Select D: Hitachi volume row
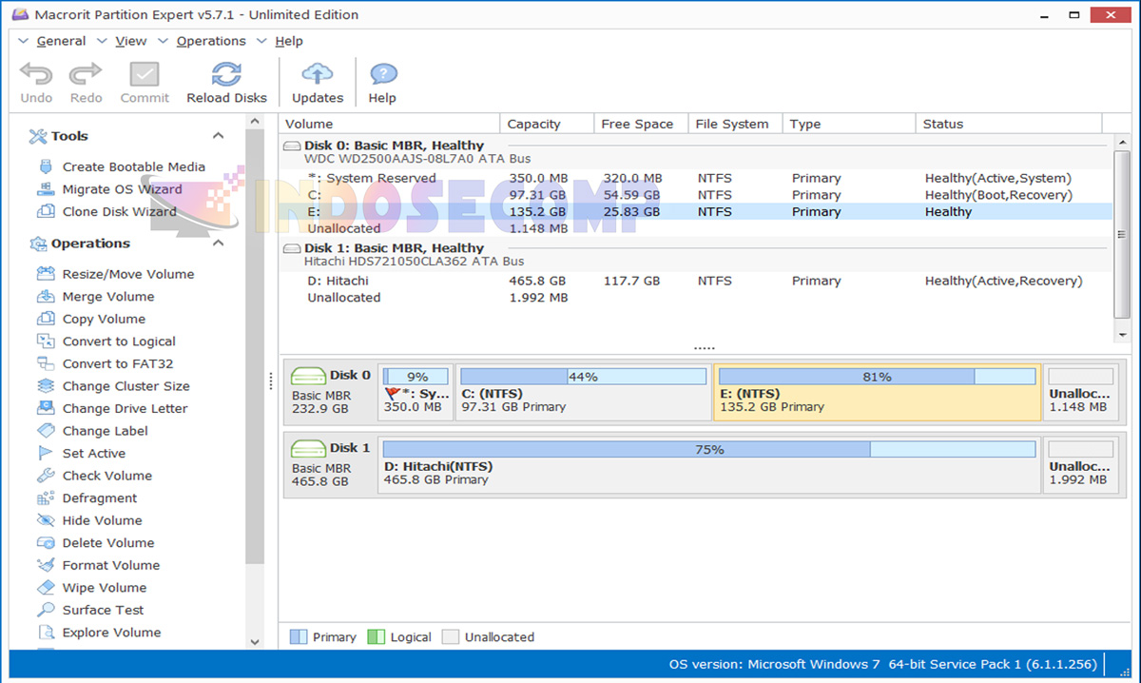Image resolution: width=1141 pixels, height=683 pixels. pyautogui.click(x=695, y=281)
